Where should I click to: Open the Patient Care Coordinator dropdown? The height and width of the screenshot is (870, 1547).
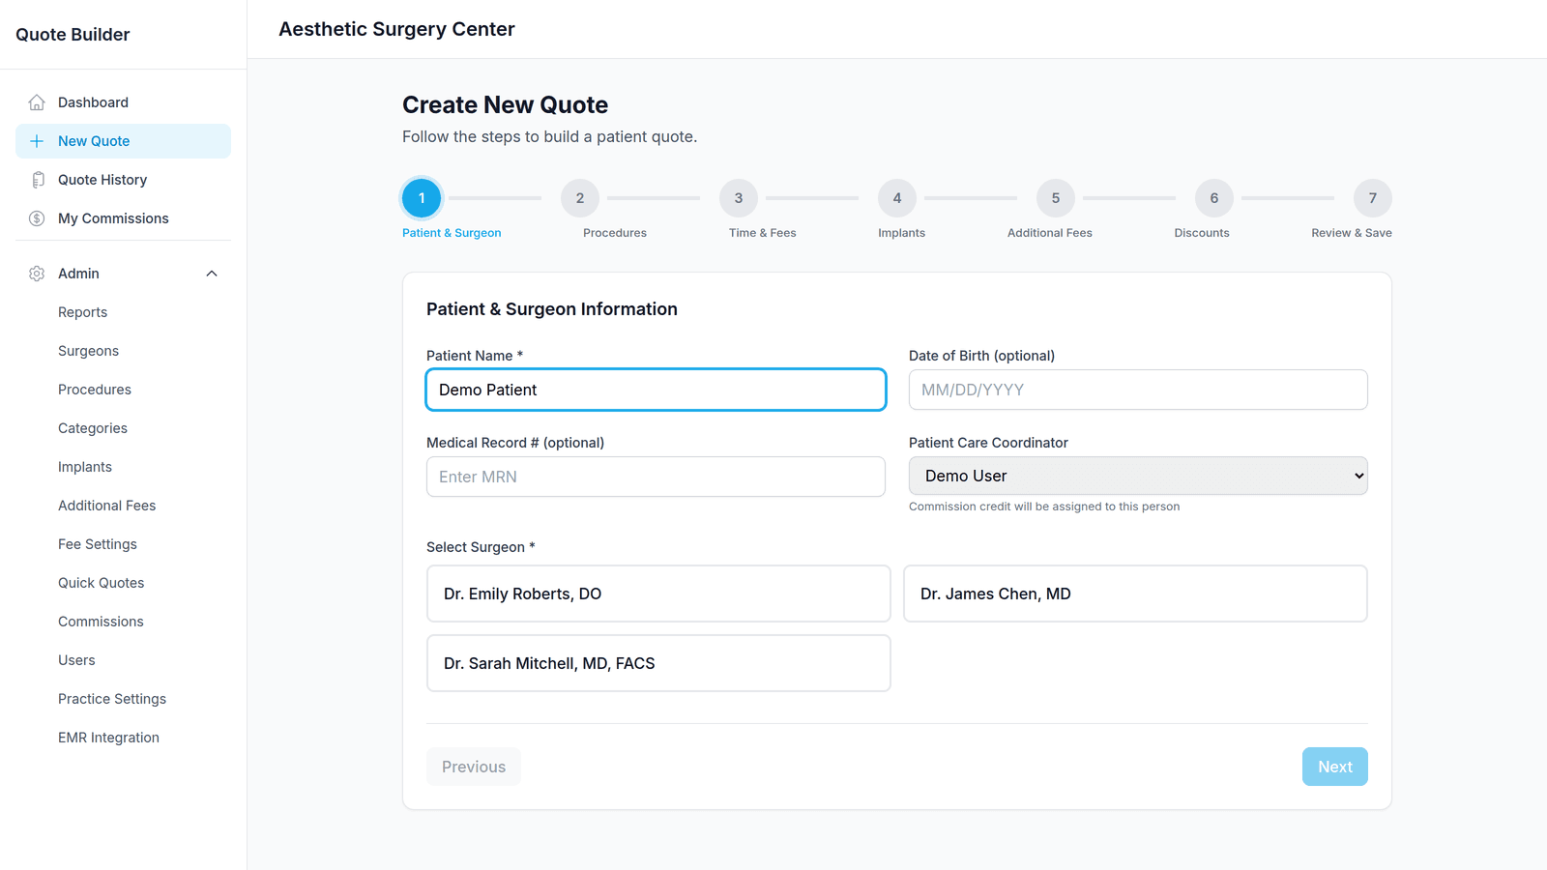coord(1138,476)
